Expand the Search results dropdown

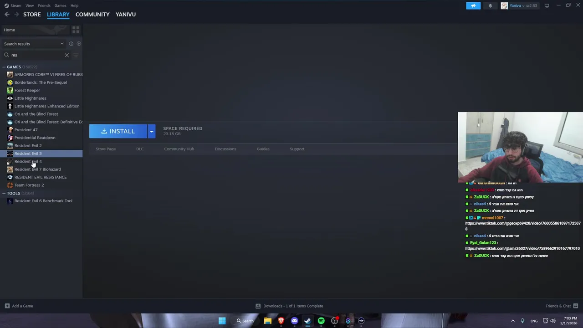pos(34,44)
